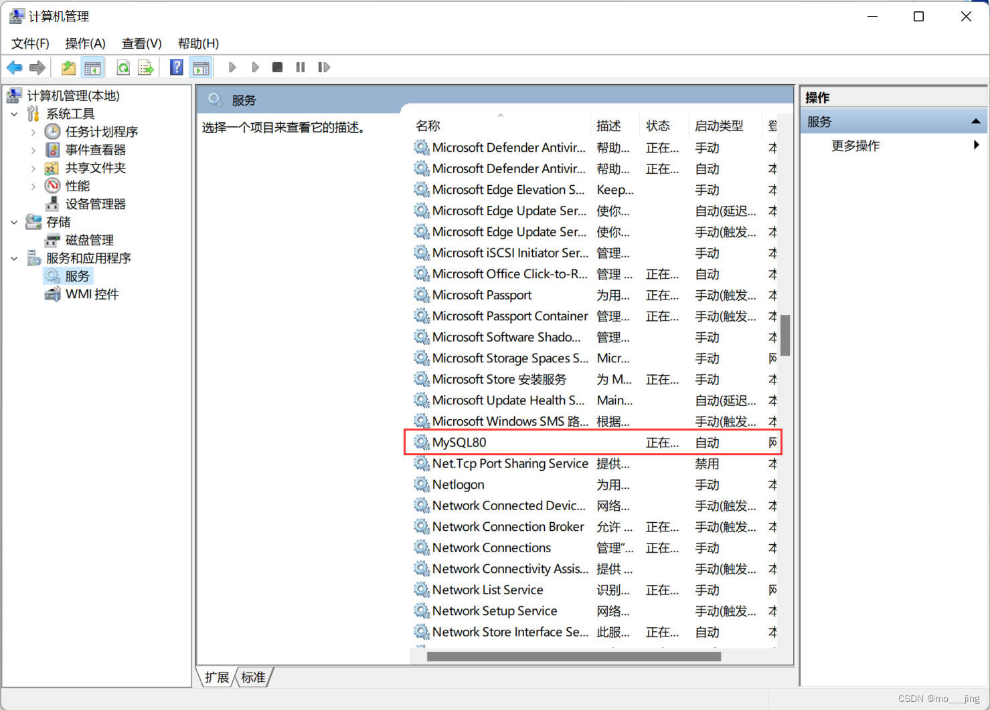Click Microsoft Passport service gear icon
The height and width of the screenshot is (710, 990).
click(x=422, y=295)
